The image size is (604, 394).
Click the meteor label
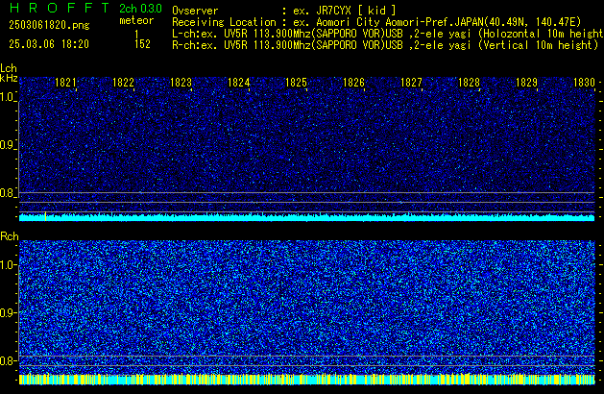pos(136,20)
